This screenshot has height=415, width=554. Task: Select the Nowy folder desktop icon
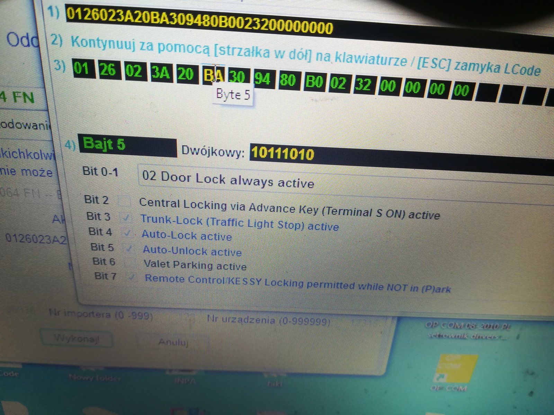point(95,377)
